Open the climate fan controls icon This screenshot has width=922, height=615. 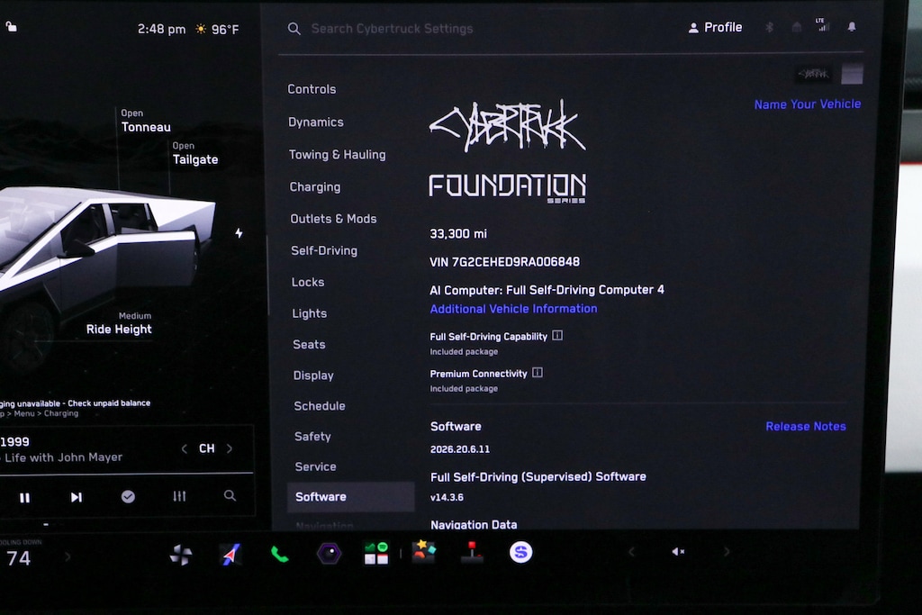click(180, 555)
